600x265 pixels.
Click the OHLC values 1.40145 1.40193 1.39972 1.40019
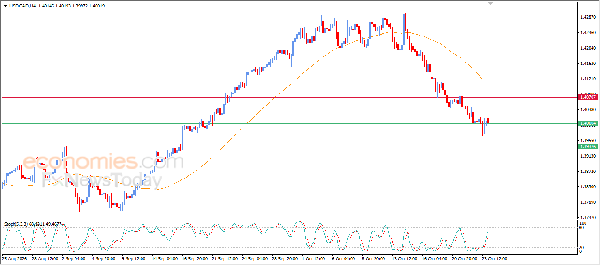(x=72, y=6)
